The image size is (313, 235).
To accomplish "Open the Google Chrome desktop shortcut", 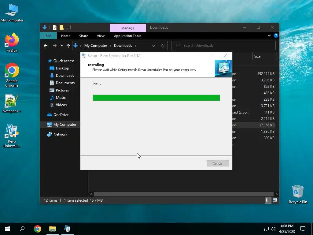I will [12, 75].
